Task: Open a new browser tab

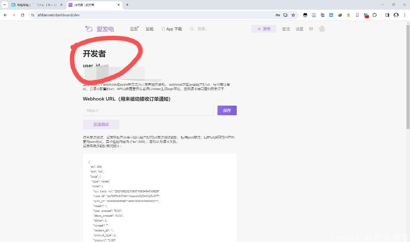Action: coord(127,5)
